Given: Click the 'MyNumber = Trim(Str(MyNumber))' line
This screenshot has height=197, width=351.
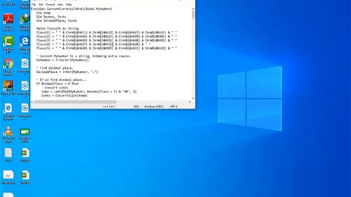Looking at the screenshot, I should (63, 60).
